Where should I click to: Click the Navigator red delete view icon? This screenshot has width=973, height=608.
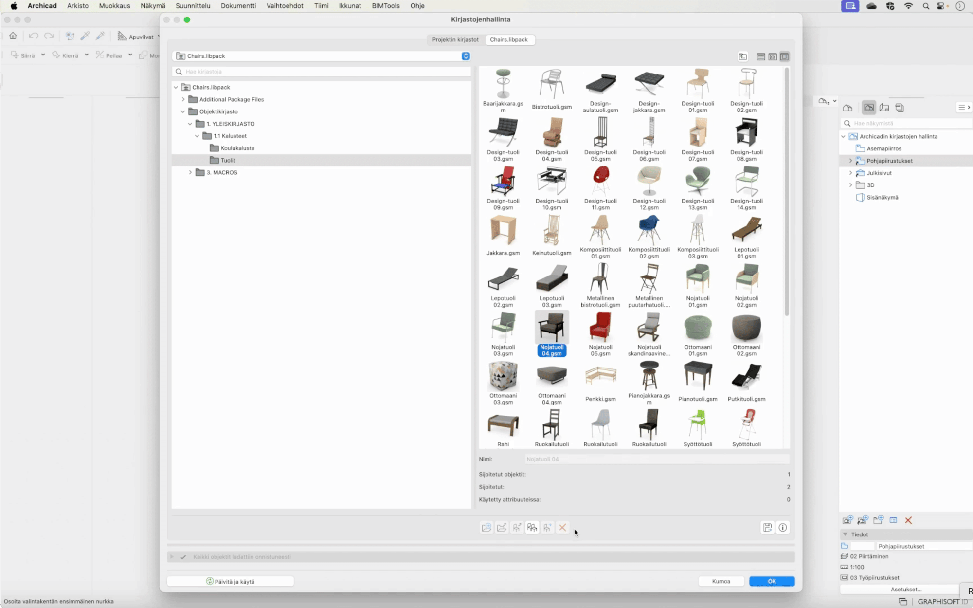908,520
